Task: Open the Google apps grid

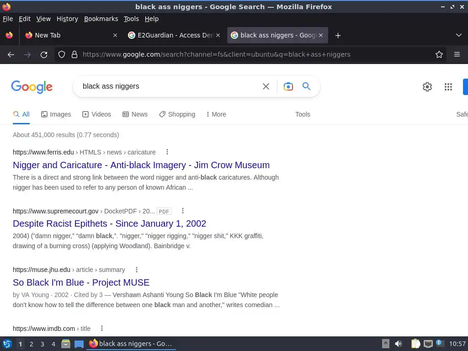Action: (x=448, y=87)
